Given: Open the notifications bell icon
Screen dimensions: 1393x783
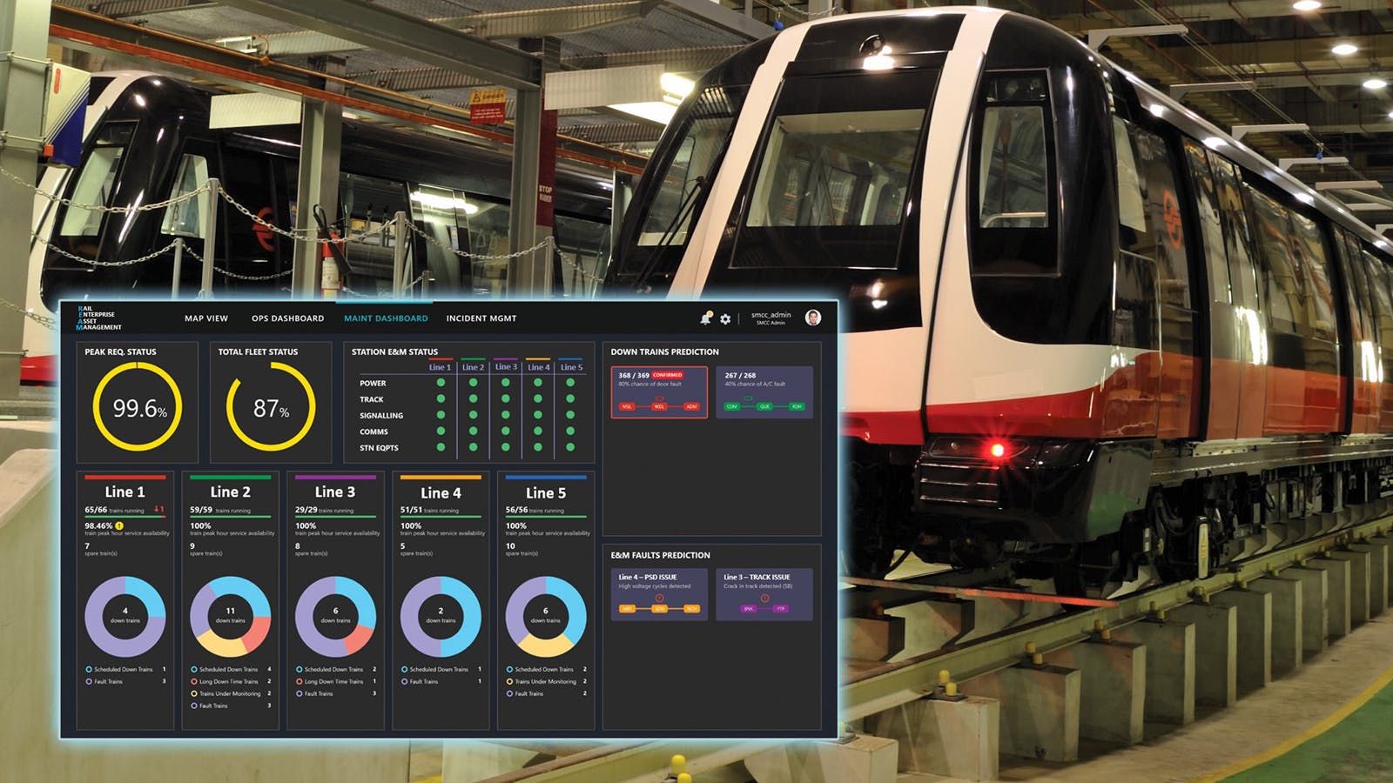Looking at the screenshot, I should pyautogui.click(x=705, y=318).
